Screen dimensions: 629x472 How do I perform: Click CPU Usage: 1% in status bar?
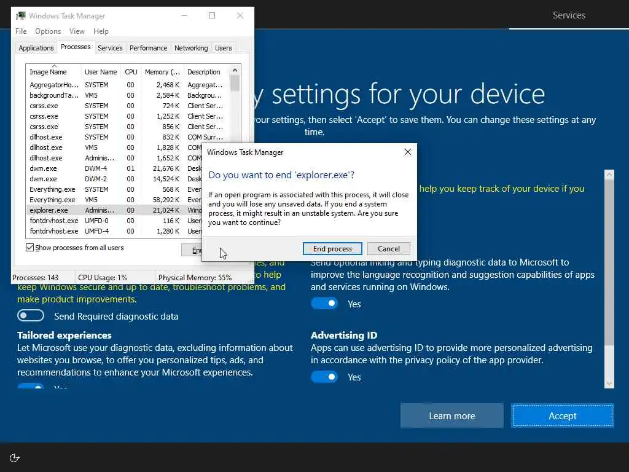coord(103,277)
